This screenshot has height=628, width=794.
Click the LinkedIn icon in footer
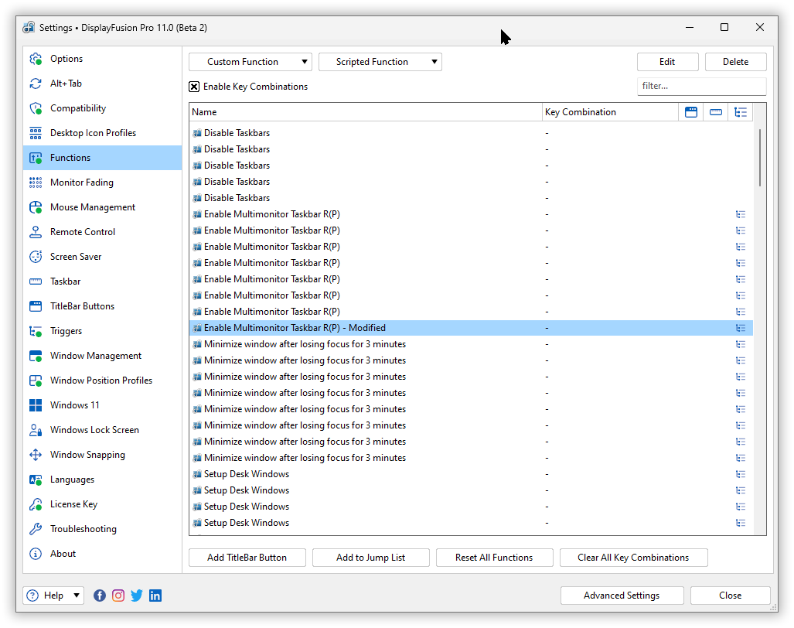155,596
